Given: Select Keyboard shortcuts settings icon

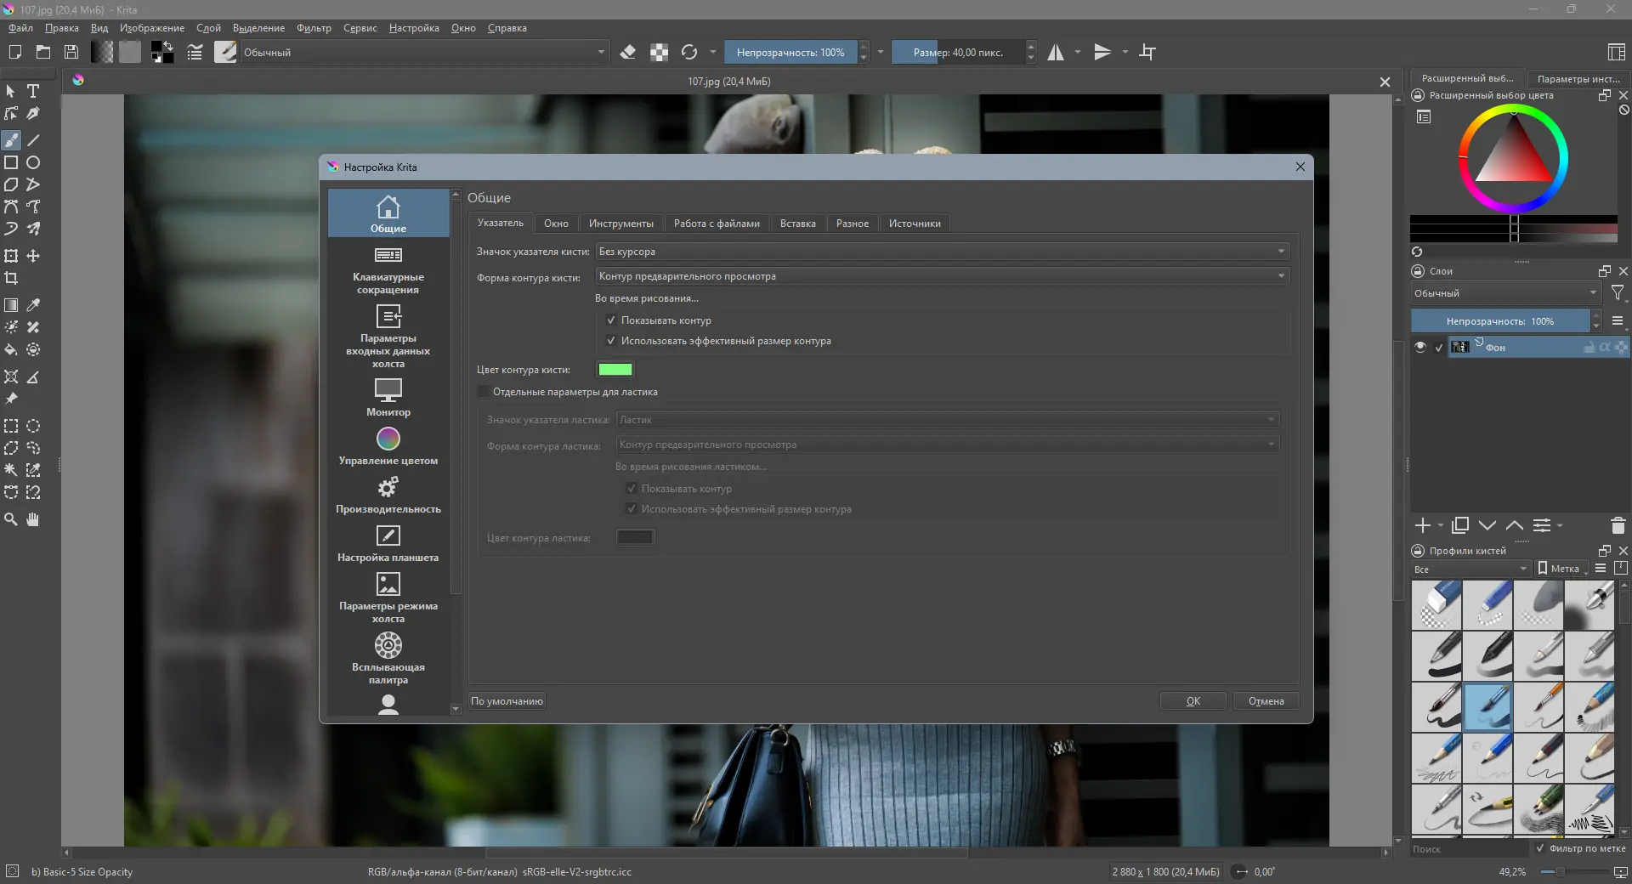Looking at the screenshot, I should pyautogui.click(x=388, y=256).
